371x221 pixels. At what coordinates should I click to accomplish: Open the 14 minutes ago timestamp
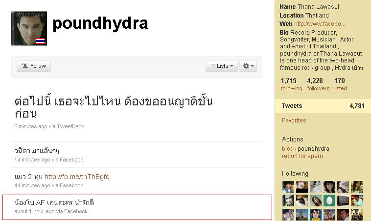(32, 160)
